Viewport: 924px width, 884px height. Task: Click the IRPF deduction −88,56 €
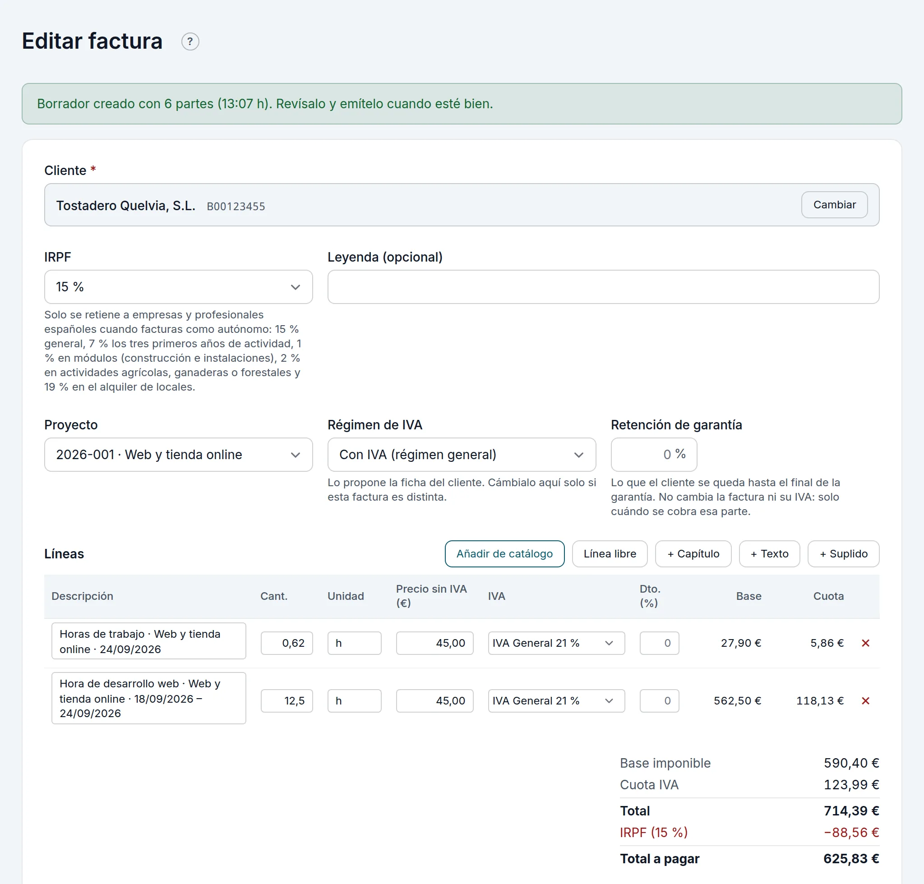[x=851, y=833]
